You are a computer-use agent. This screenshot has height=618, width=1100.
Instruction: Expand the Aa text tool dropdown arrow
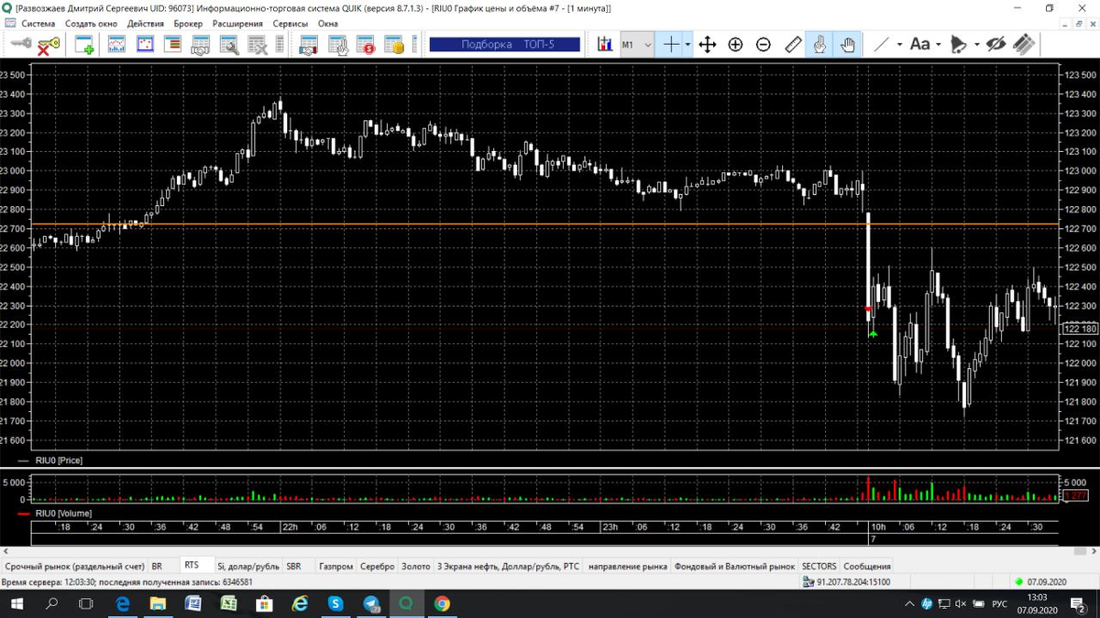coord(938,44)
